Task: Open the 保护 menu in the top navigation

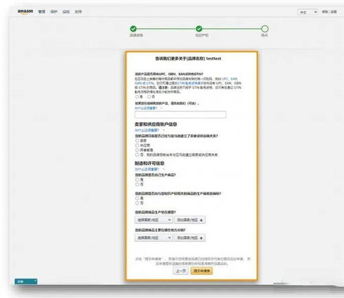Action: click(x=54, y=12)
